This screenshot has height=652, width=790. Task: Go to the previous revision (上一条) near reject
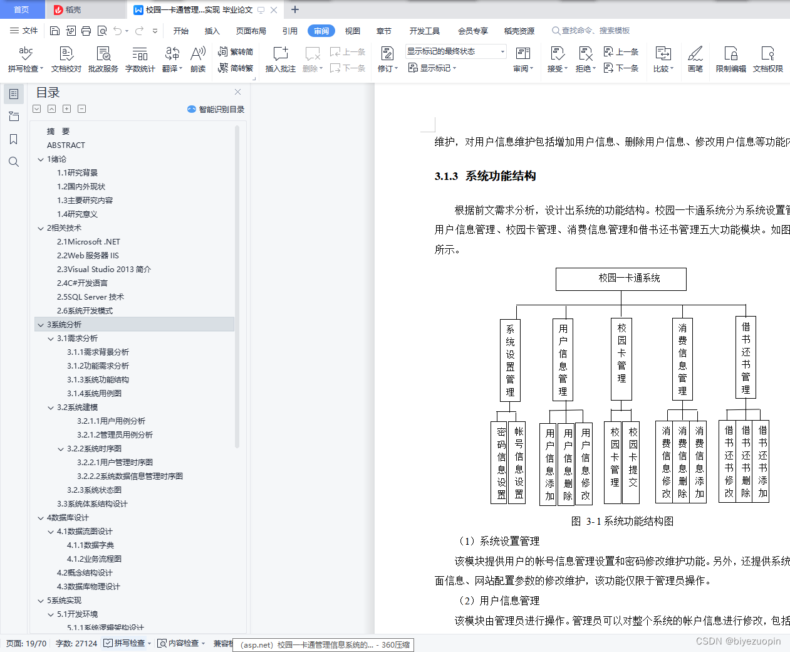621,52
